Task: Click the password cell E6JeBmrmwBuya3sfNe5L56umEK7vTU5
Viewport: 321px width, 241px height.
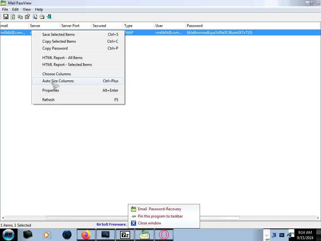Action: (219, 33)
